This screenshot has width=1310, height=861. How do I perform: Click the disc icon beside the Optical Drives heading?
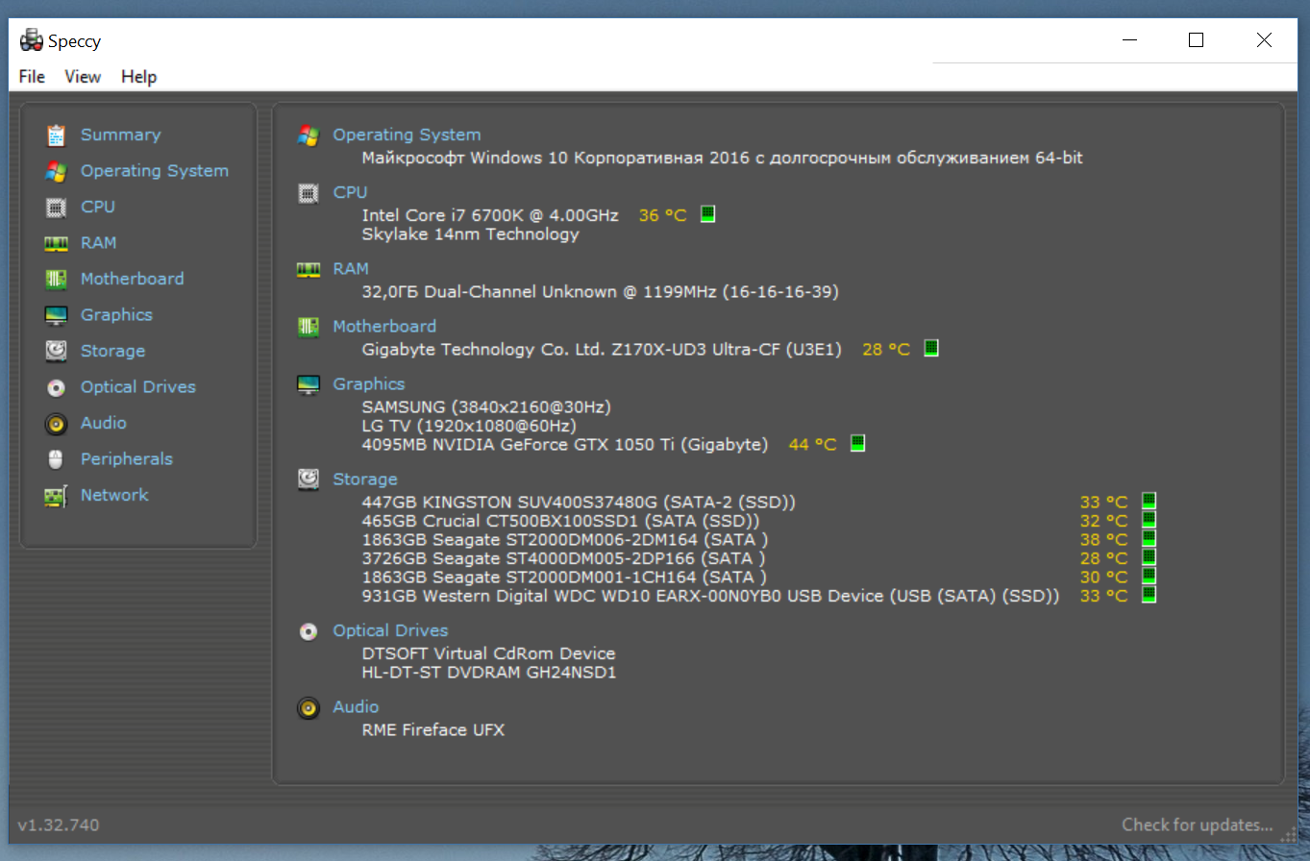tap(309, 631)
